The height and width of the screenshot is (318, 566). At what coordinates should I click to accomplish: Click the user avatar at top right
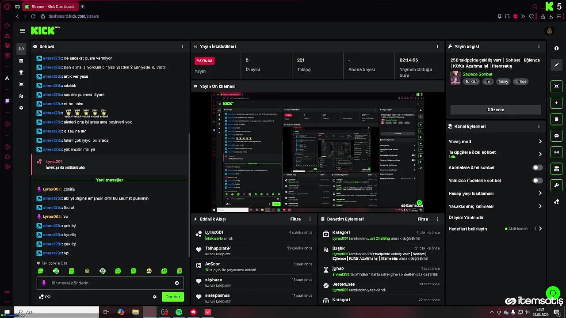550,30
